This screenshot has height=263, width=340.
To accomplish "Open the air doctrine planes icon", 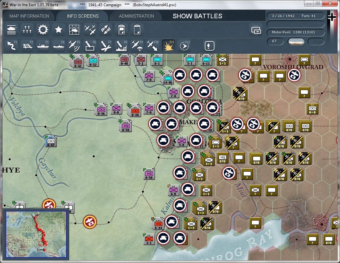I will pos(90,30).
